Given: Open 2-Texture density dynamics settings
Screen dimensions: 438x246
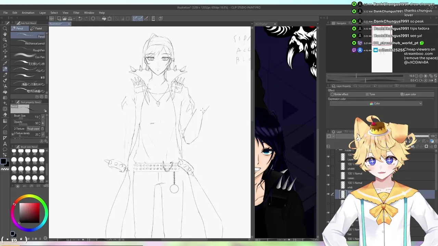Looking at the screenshot, I should click(43, 135).
